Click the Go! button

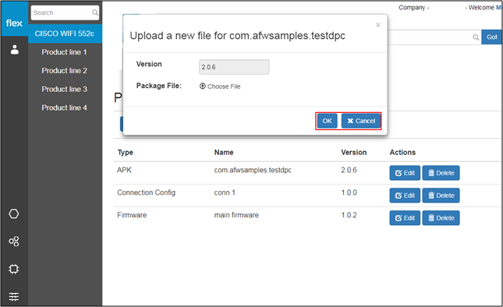coord(492,37)
